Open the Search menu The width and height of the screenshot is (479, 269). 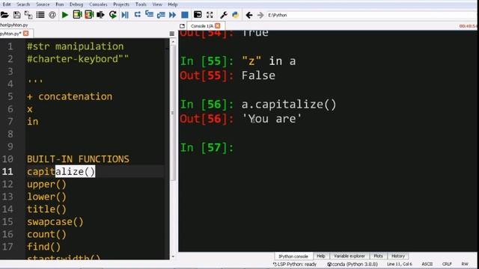(23, 4)
